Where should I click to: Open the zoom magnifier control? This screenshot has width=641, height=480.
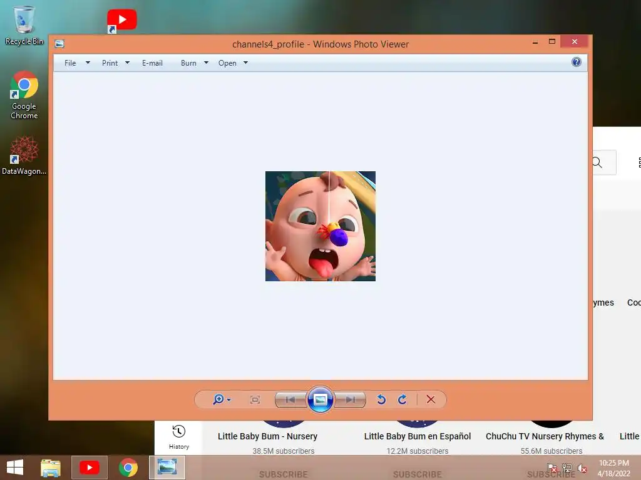[x=218, y=399]
